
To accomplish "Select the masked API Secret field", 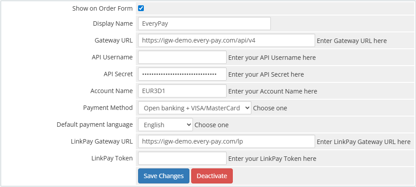I will pyautogui.click(x=182, y=74).
